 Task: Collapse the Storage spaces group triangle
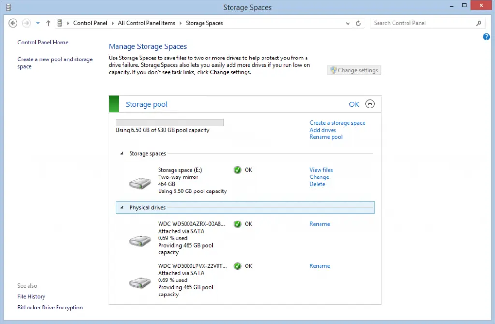122,153
